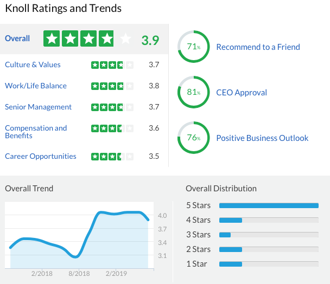Open Compensation and Benefits rating details

click(36, 132)
